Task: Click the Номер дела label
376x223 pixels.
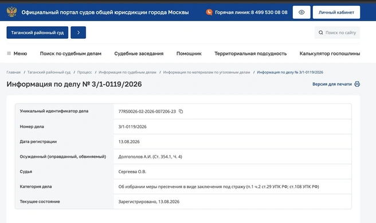Action: 32,126
